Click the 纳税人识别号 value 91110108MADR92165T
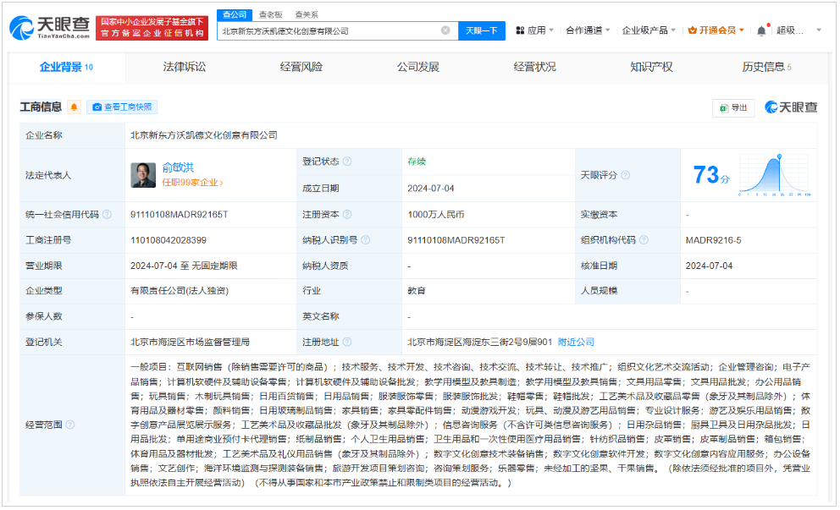Screen dimensions: 840x510 click(x=456, y=240)
